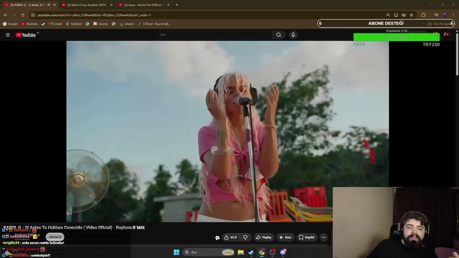This screenshot has width=459, height=258.
Task: Save the video with Kaydet
Action: click(x=307, y=237)
